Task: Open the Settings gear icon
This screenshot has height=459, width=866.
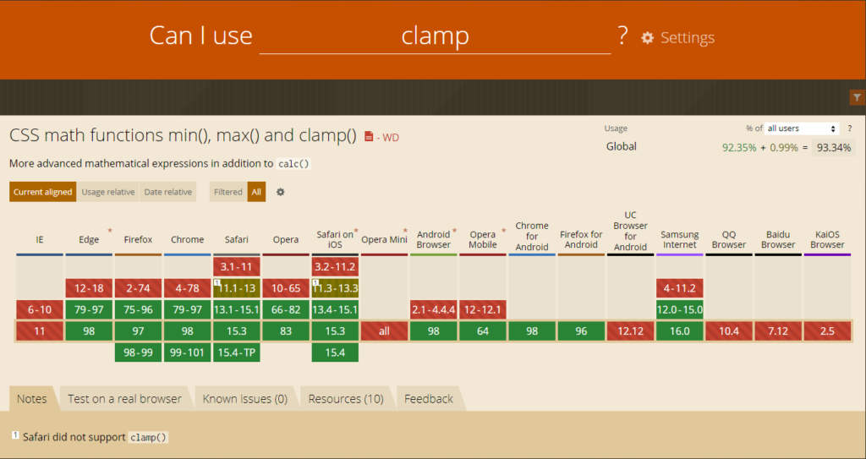Action: click(647, 37)
